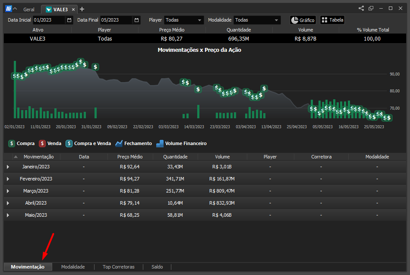Click the share icon

(361, 8)
